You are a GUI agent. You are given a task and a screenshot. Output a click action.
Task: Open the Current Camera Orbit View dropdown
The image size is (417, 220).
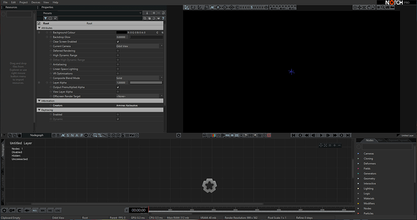pyautogui.click(x=140, y=47)
